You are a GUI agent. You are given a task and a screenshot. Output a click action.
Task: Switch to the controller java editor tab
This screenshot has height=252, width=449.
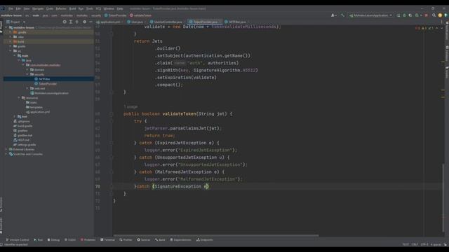tap(167, 22)
